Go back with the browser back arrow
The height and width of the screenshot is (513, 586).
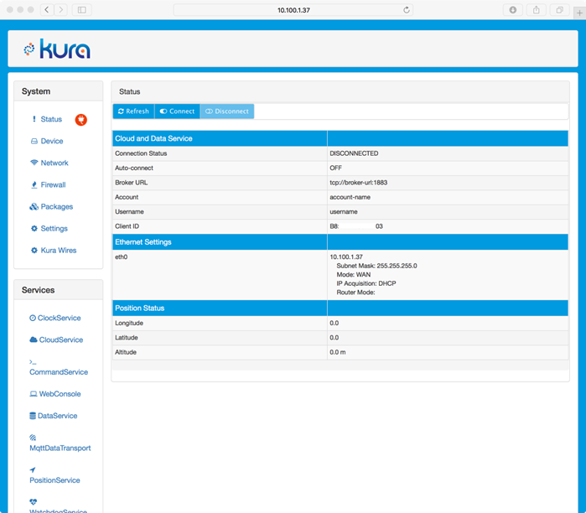pos(47,10)
